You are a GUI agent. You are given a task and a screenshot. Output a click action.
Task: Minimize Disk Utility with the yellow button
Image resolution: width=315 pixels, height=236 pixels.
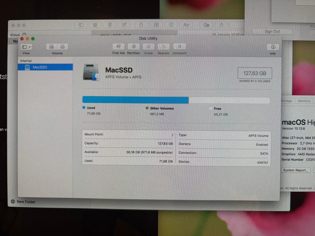(28, 39)
